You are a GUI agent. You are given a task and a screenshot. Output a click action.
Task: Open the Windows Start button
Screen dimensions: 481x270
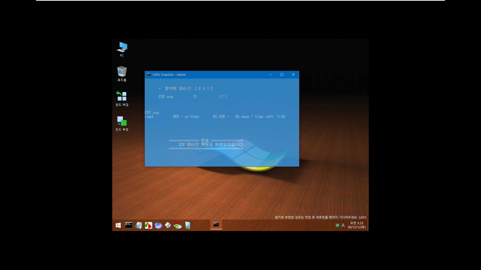point(118,225)
